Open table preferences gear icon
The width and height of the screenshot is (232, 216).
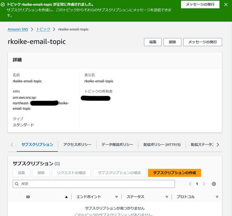[214, 184]
